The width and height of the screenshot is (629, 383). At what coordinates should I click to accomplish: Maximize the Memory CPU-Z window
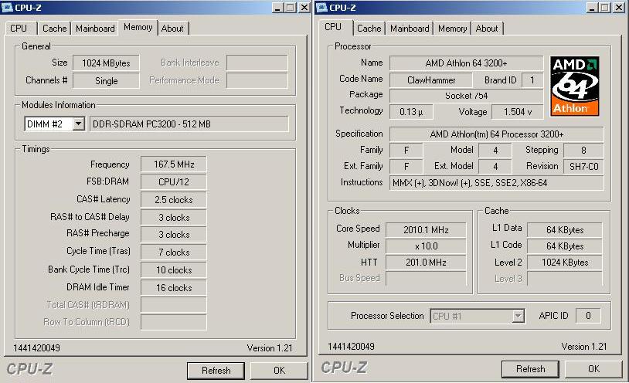pyautogui.click(x=291, y=8)
